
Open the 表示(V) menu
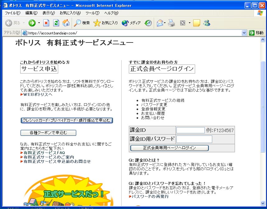click(49, 13)
